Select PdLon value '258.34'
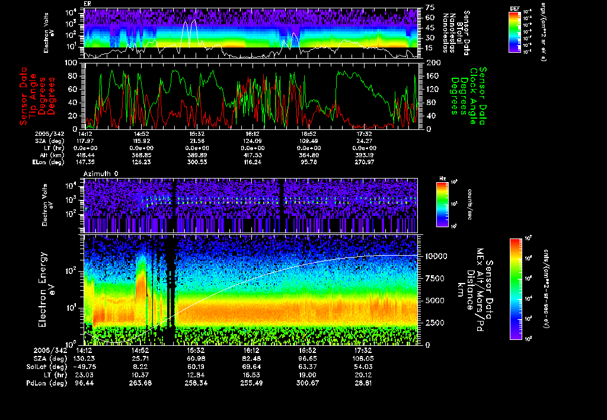Viewport: 607px width, 420px height. coord(196,383)
